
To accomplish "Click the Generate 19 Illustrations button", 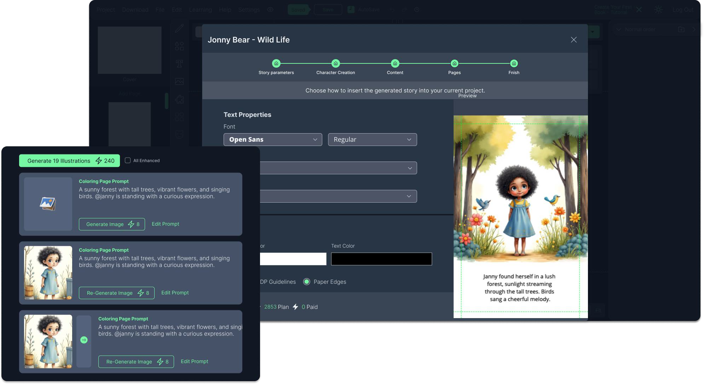I will pos(69,161).
